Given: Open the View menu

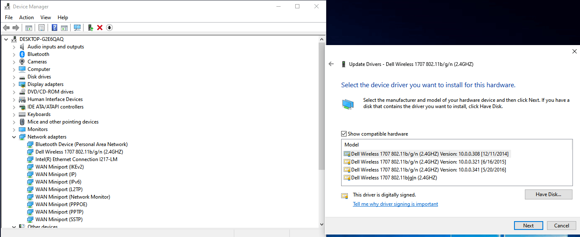Looking at the screenshot, I should 46,18.
